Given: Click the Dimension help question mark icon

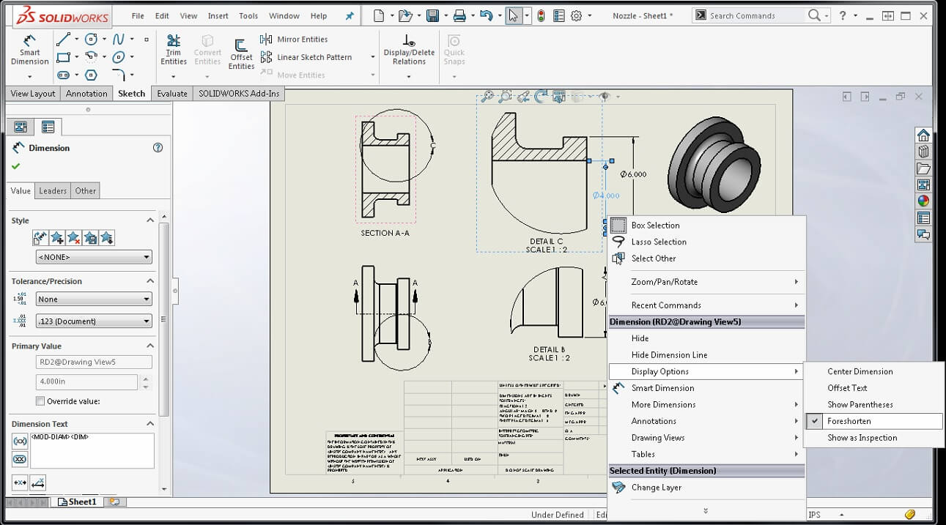Looking at the screenshot, I should tap(158, 148).
